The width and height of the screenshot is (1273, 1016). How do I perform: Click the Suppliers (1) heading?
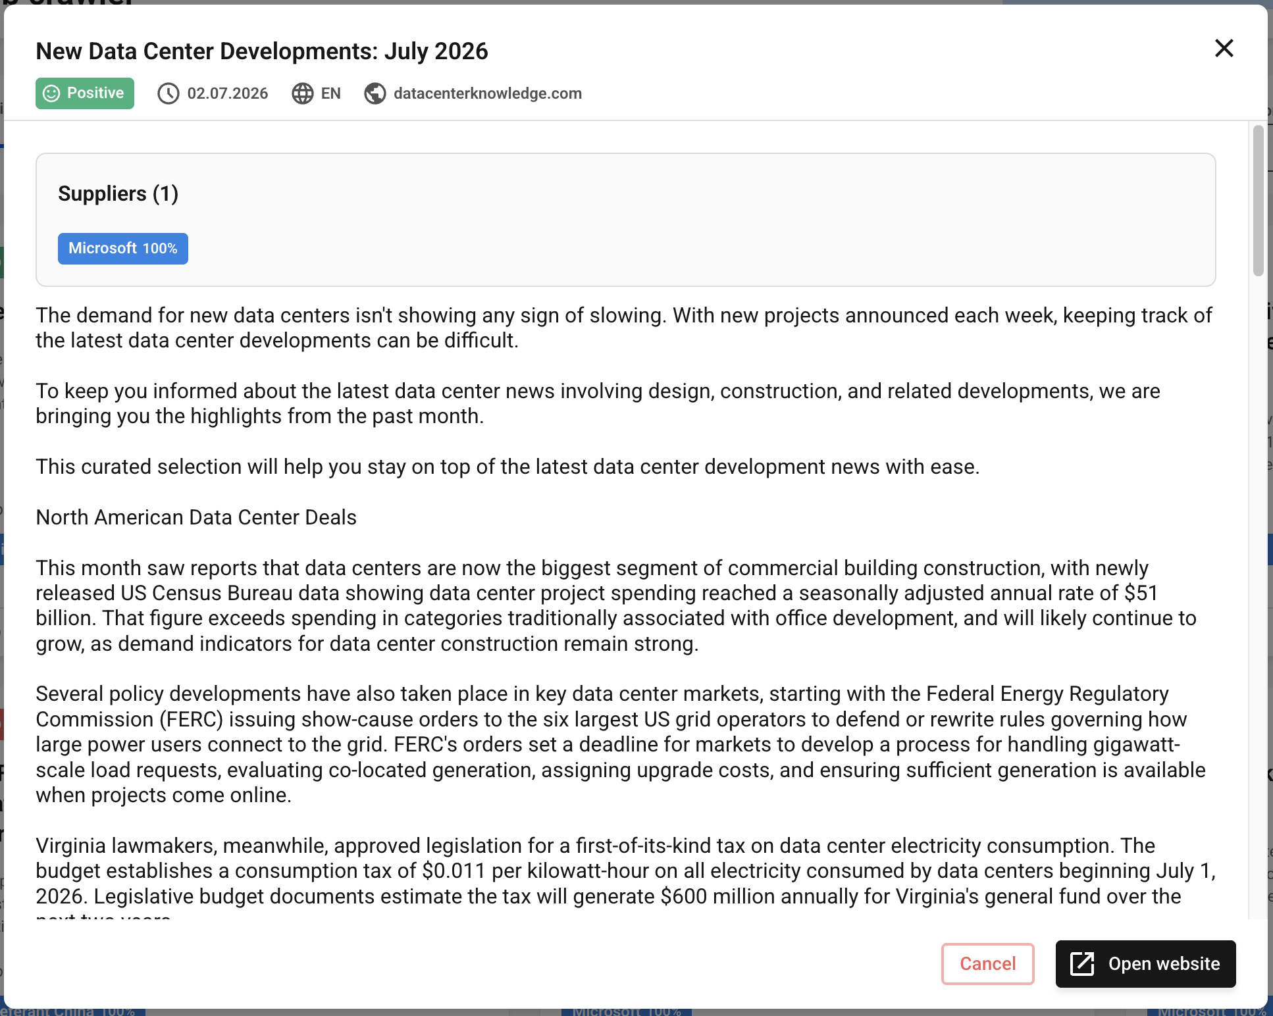click(x=118, y=193)
